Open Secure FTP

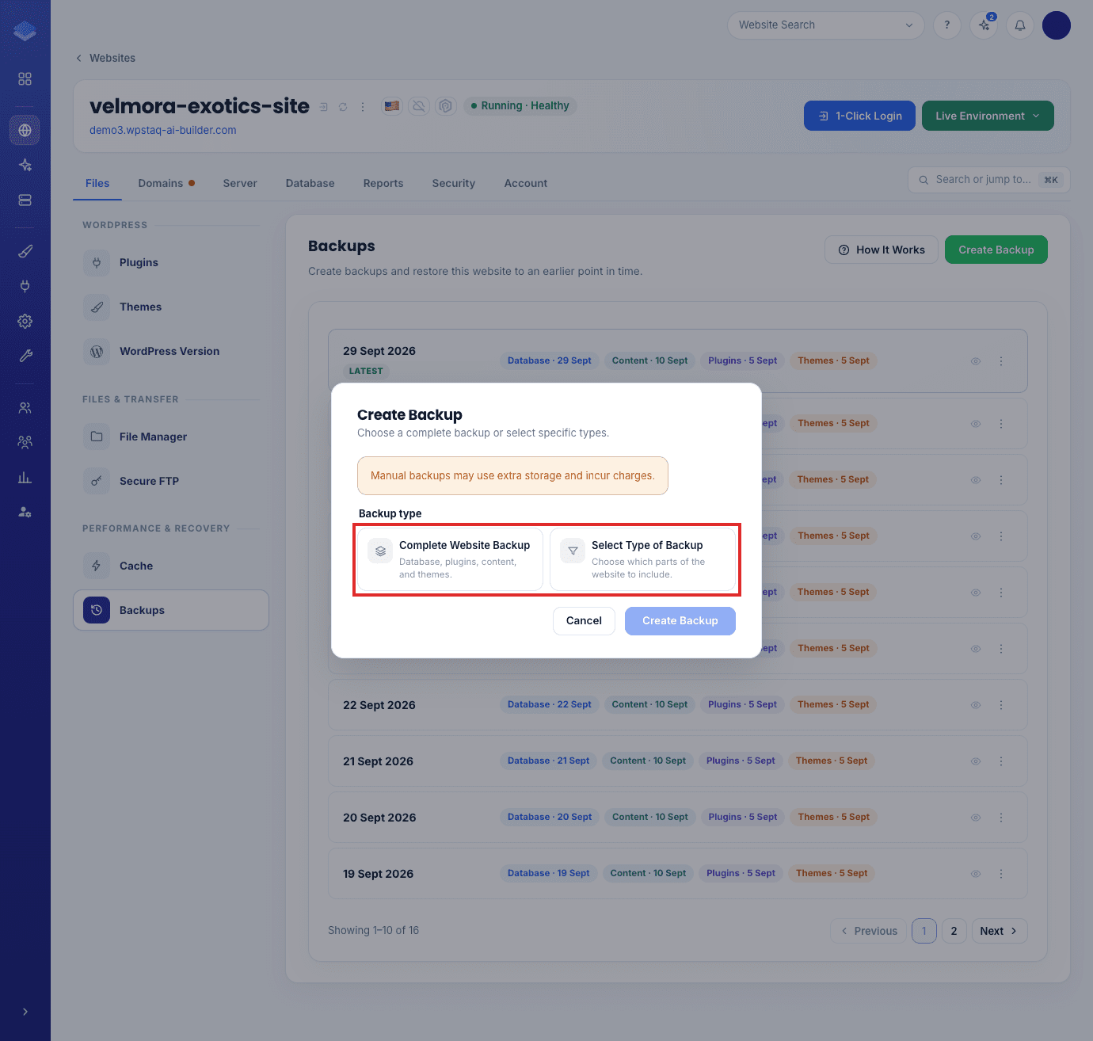171,481
